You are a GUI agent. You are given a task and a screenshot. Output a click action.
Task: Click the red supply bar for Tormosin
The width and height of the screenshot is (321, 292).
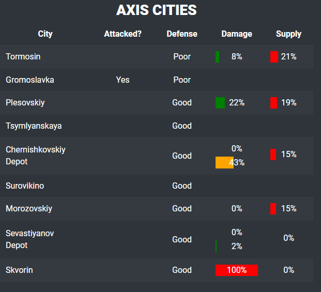pyautogui.click(x=274, y=57)
